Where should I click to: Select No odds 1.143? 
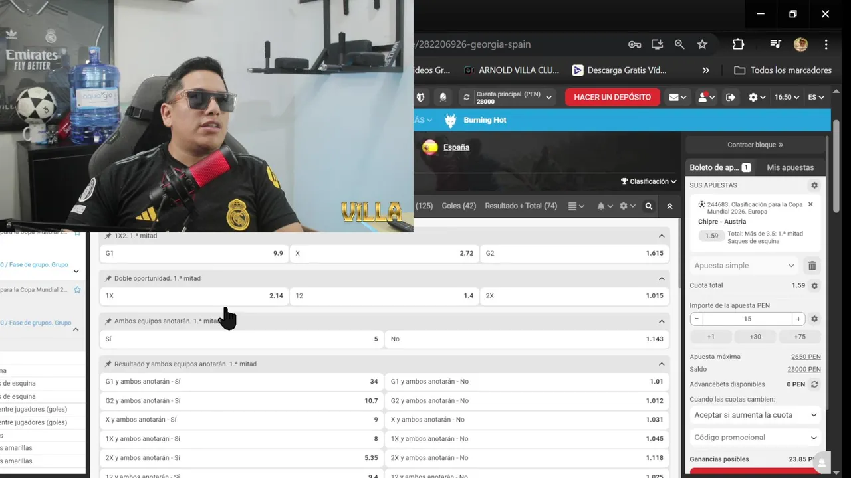click(527, 339)
